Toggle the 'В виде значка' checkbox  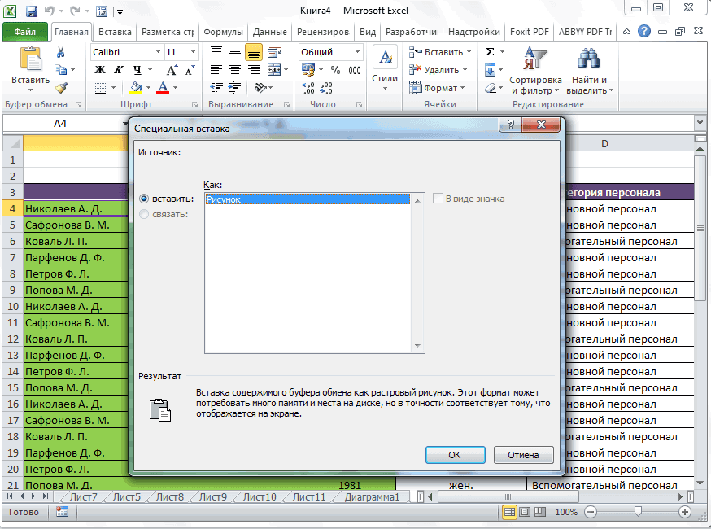point(439,199)
